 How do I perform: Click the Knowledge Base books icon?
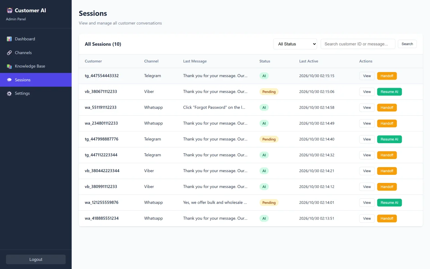click(x=9, y=66)
